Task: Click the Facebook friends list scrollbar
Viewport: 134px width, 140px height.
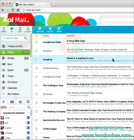Action: point(31,113)
